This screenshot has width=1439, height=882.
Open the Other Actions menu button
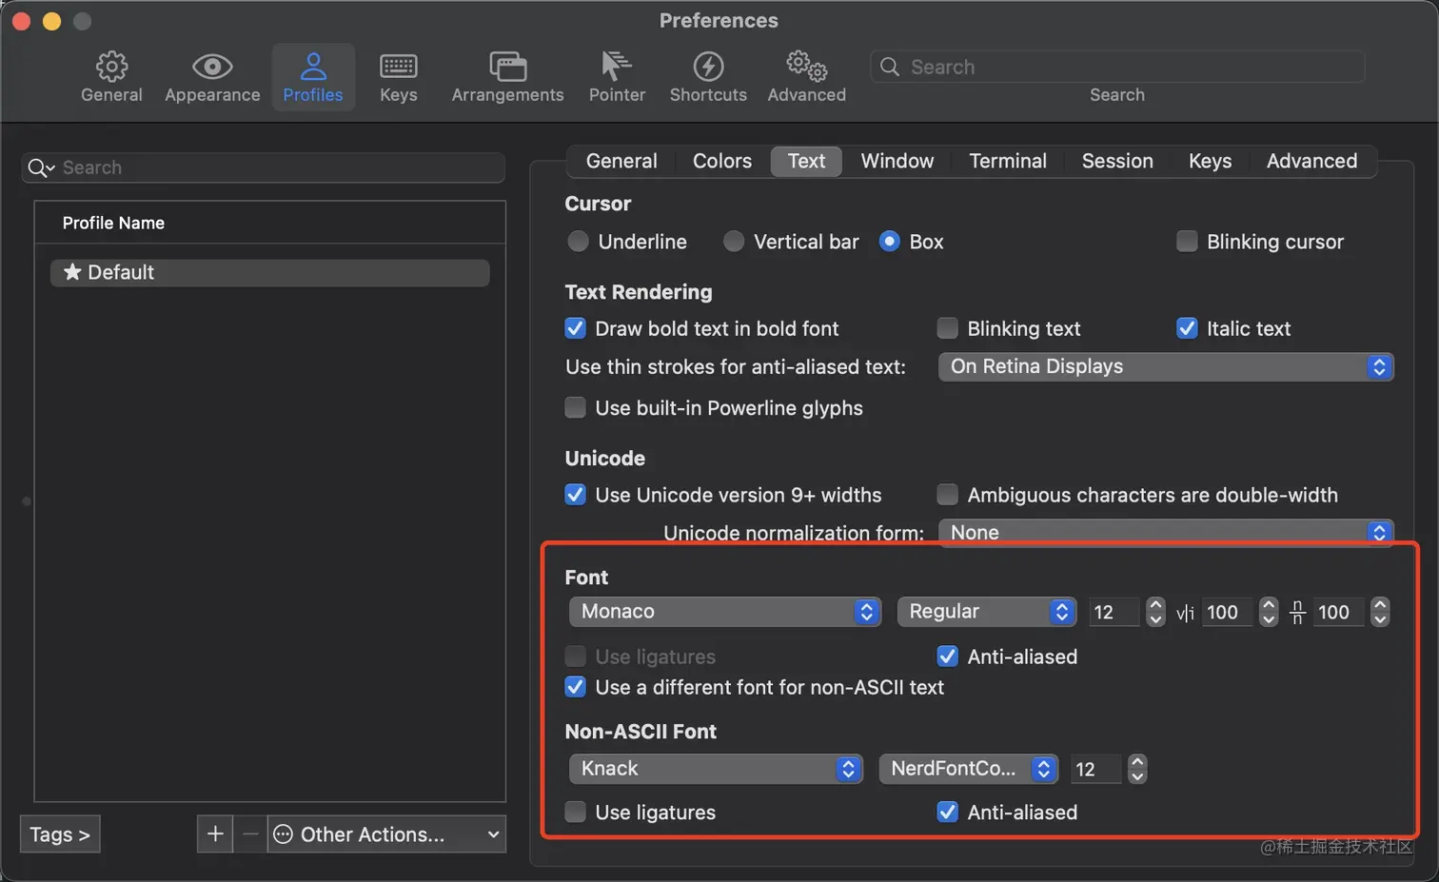coord(386,834)
